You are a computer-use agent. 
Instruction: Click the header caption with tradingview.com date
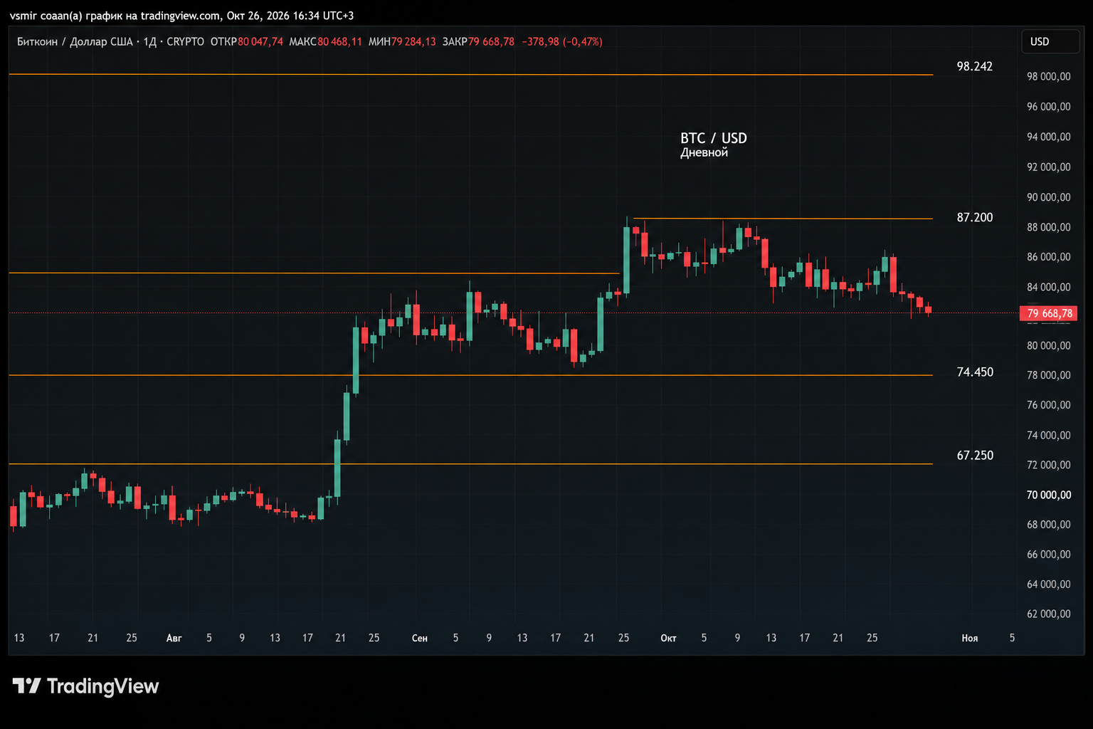[x=181, y=15]
